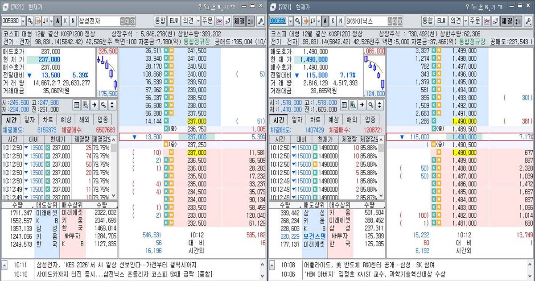Screen dimensions: 535x281
Task: Expand sort-order dropdown arrow in Samsung window
Action: coord(51,21)
